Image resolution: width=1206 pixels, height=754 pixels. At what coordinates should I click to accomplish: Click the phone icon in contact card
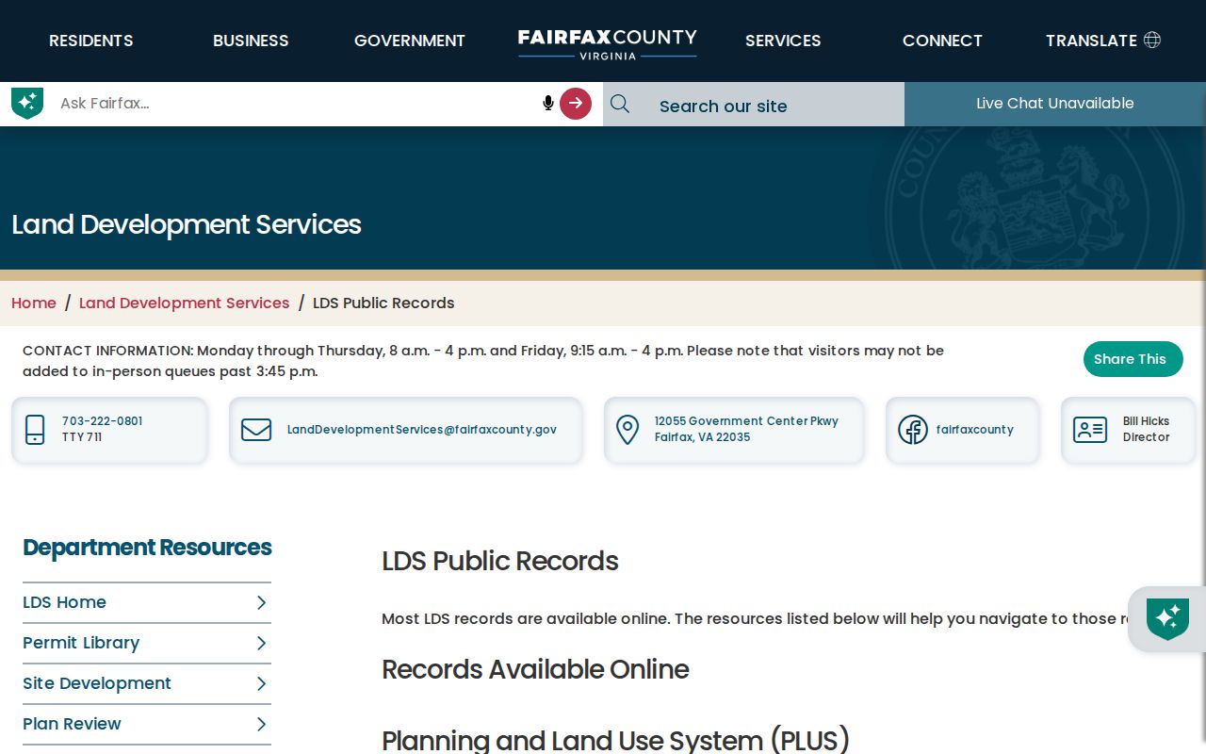[35, 430]
